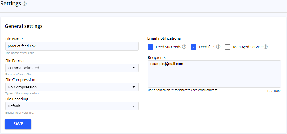Open the help icon beside Settings title
The height and width of the screenshot is (134, 287).
coord(25,4)
